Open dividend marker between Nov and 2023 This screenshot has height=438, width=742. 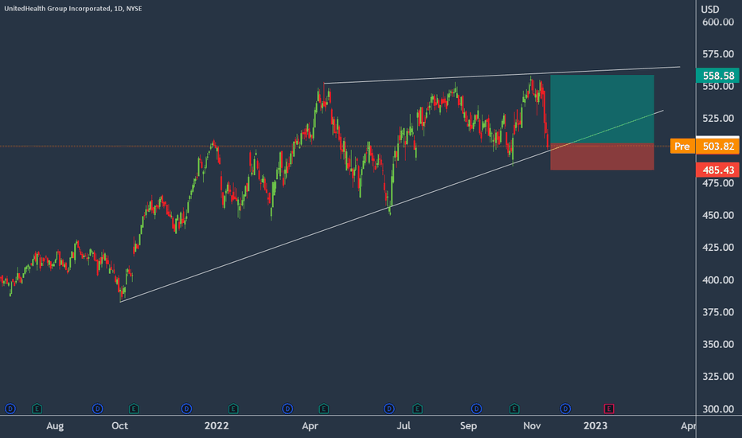click(x=565, y=409)
